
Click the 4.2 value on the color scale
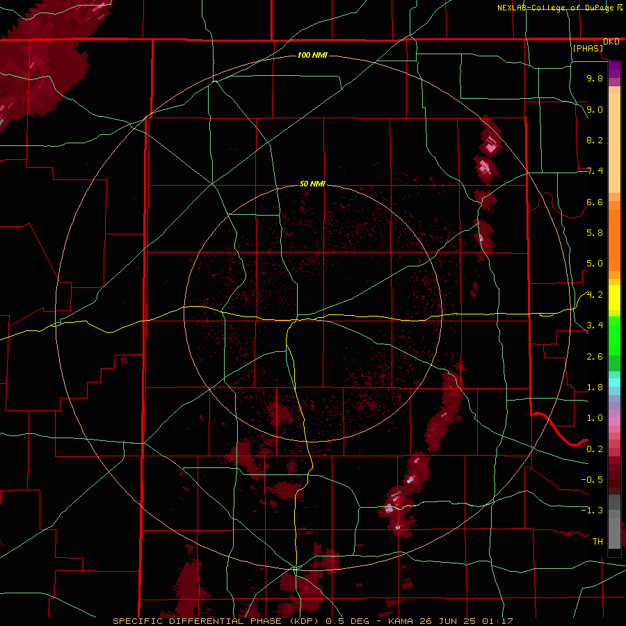pyautogui.click(x=595, y=295)
